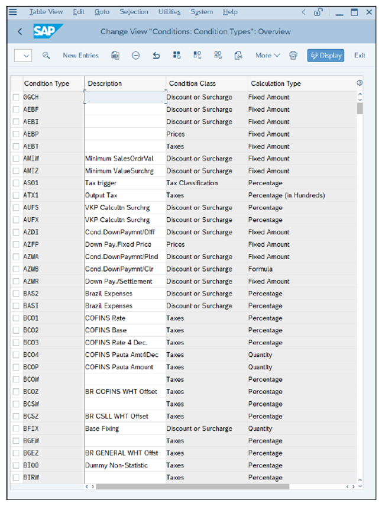Click the configuration help document icon
The width and height of the screenshot is (382, 506).
pyautogui.click(x=238, y=56)
